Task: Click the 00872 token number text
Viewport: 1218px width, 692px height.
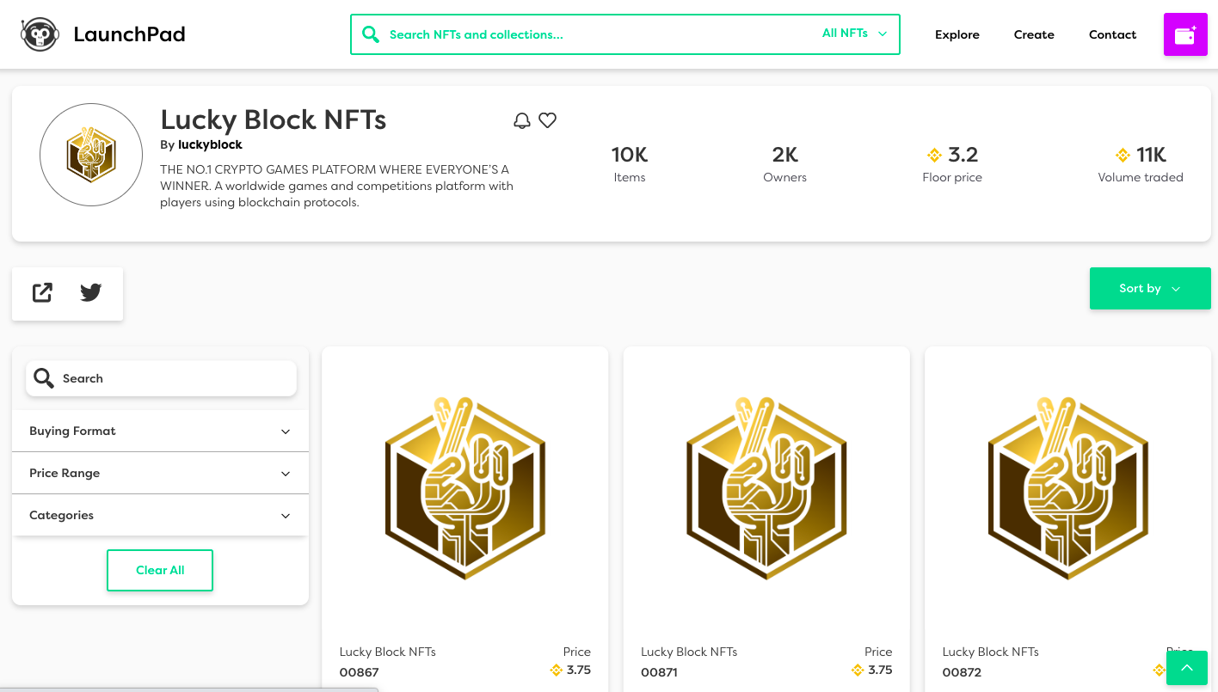Action: [x=962, y=672]
